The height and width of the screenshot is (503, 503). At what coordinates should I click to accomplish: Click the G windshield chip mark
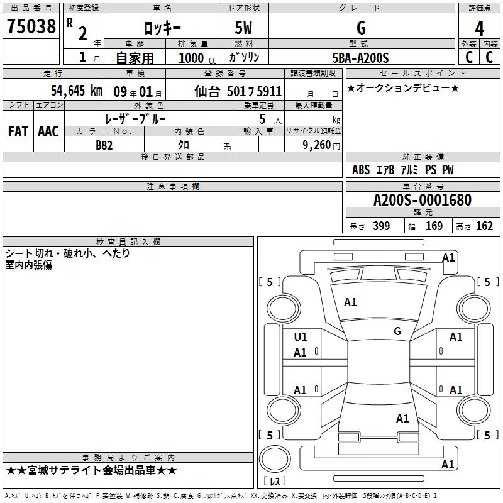tap(397, 331)
